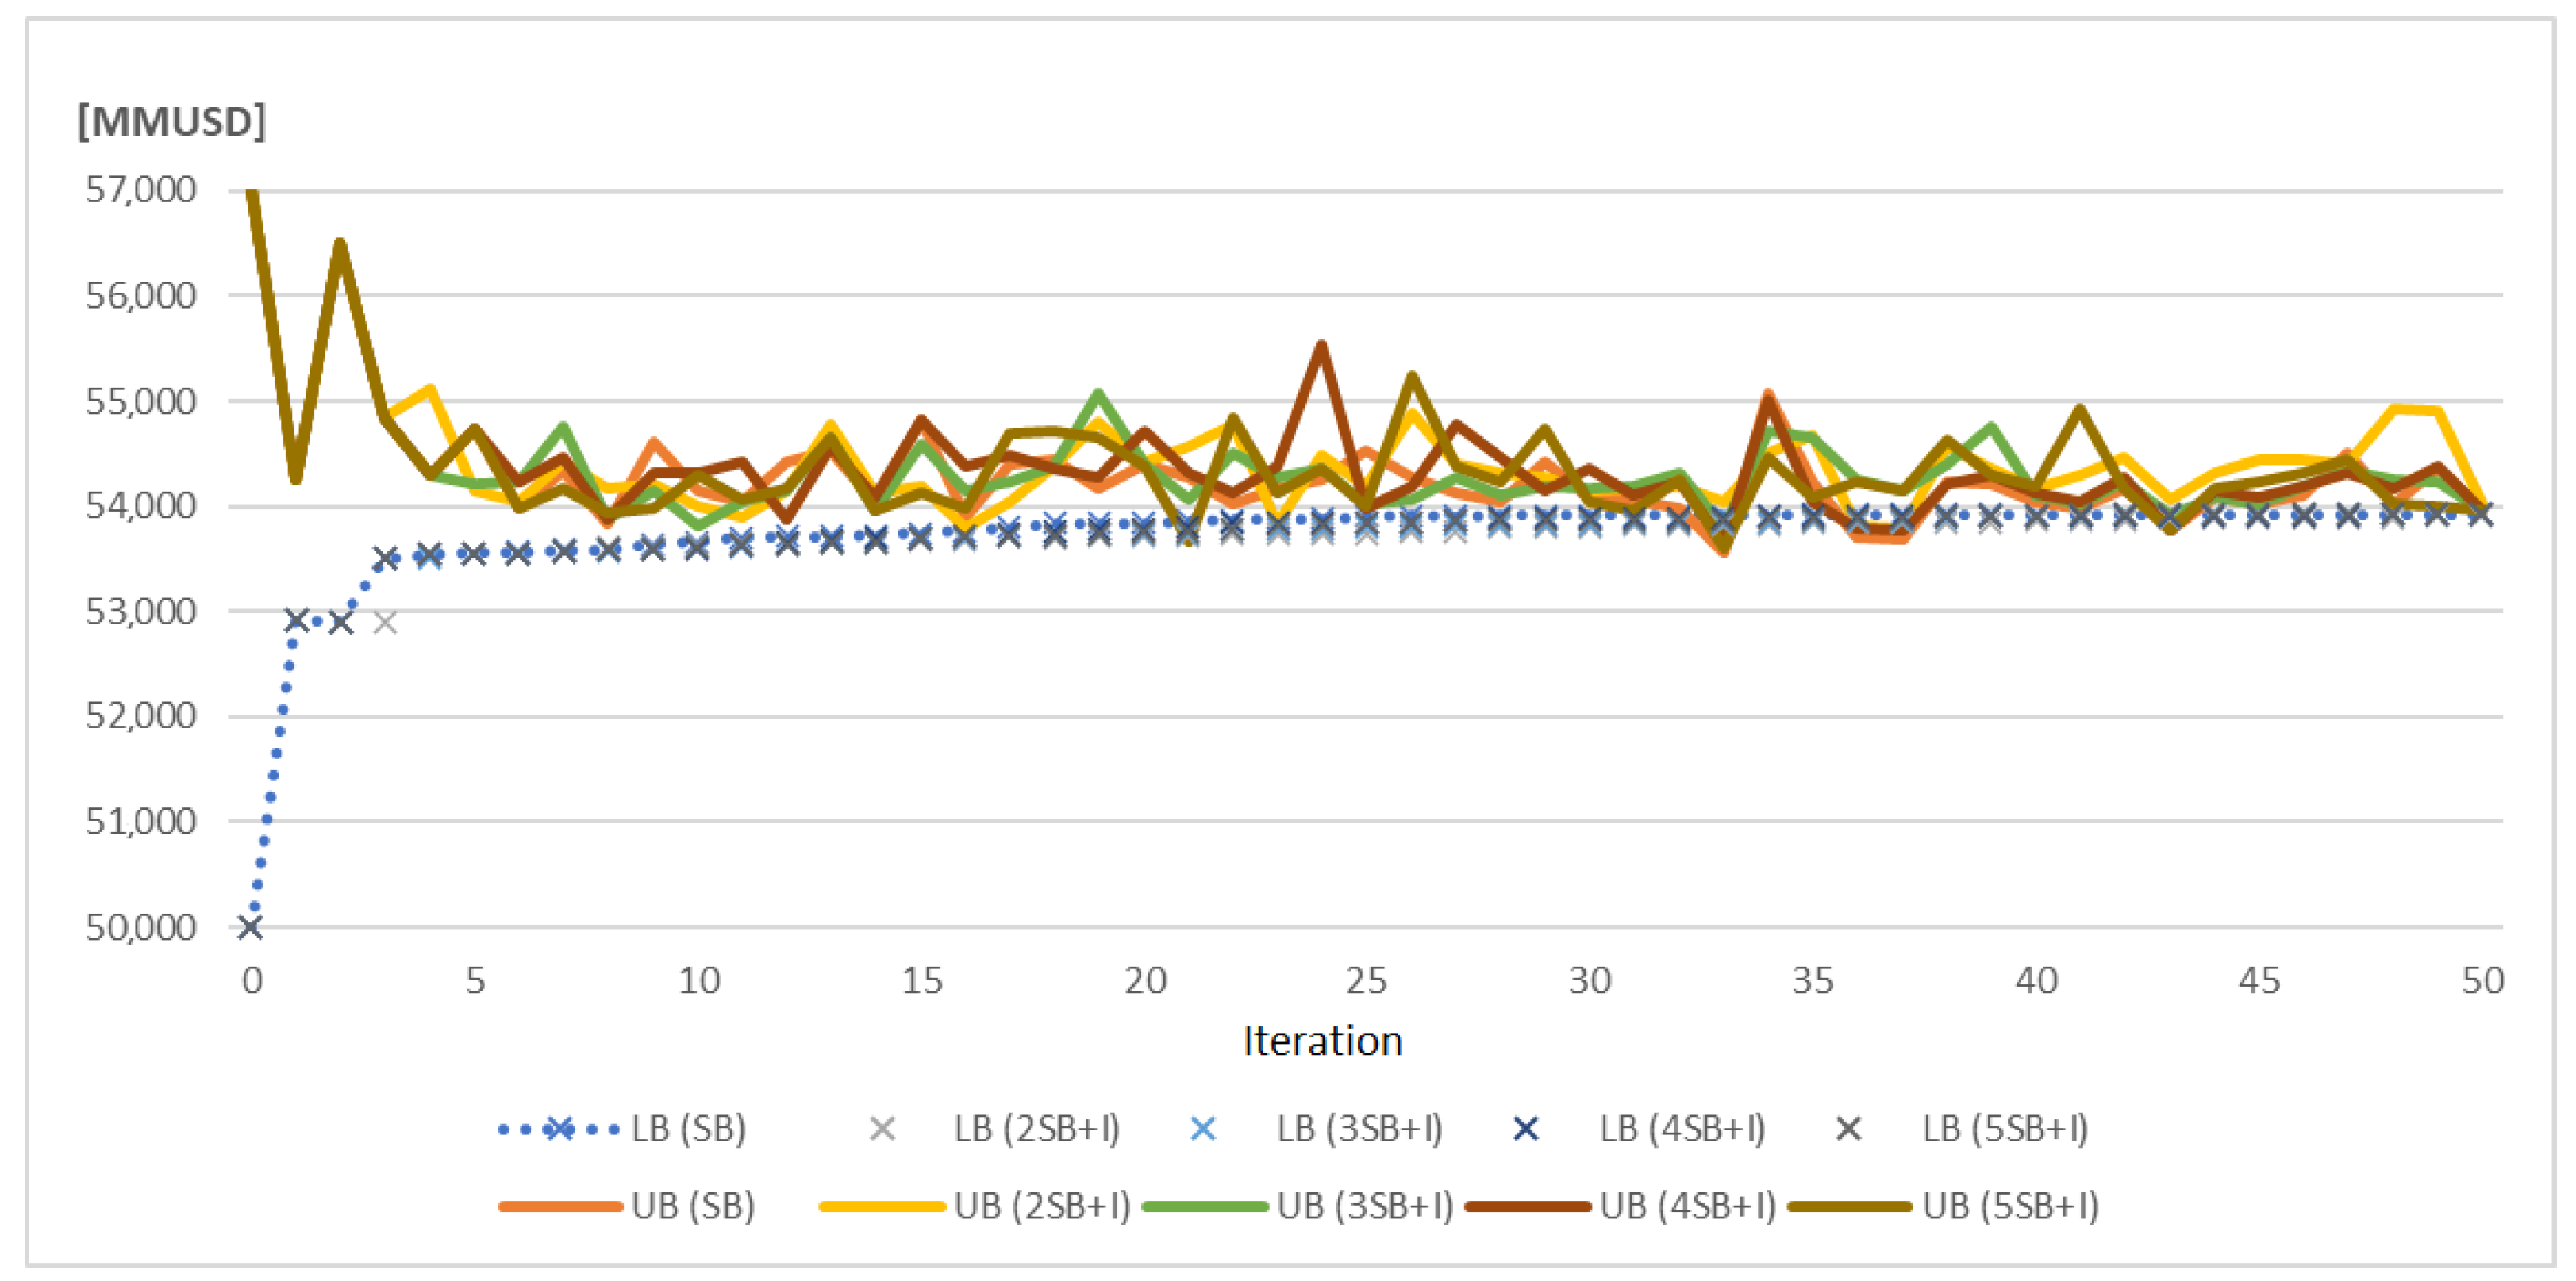Click the dark blue X for LB (4SB+I)
Image resolution: width=2576 pixels, height=1281 pixels.
(x=1526, y=1130)
